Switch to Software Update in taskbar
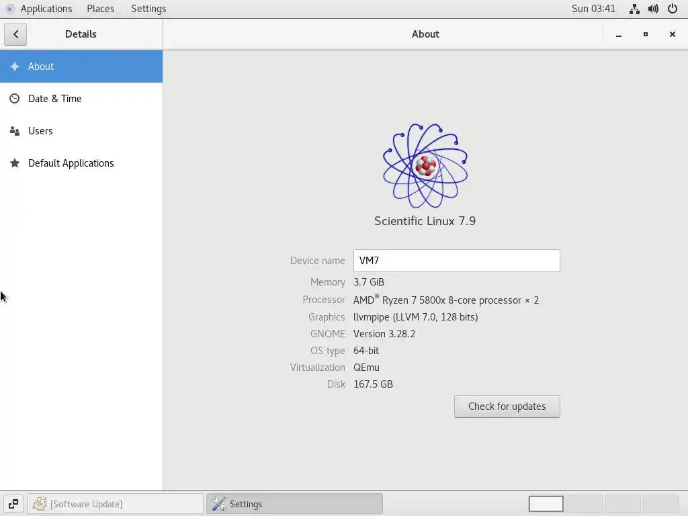This screenshot has height=516, width=688. pos(116,504)
